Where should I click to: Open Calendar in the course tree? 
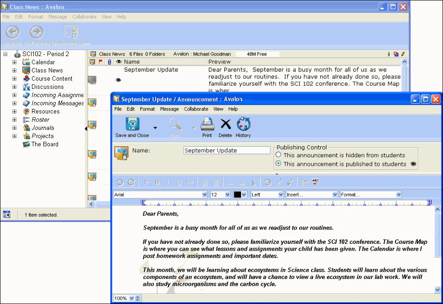(43, 62)
